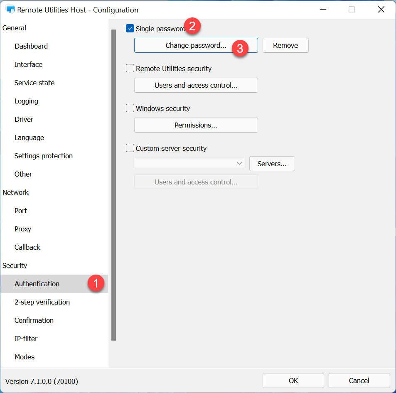Viewport: 396px width, 393px height.
Task: Uncheck the Single password checkbox
Action: pyautogui.click(x=130, y=29)
